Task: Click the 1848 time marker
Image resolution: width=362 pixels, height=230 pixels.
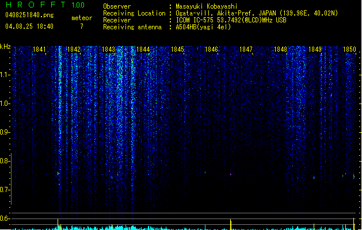Action: coord(280,49)
